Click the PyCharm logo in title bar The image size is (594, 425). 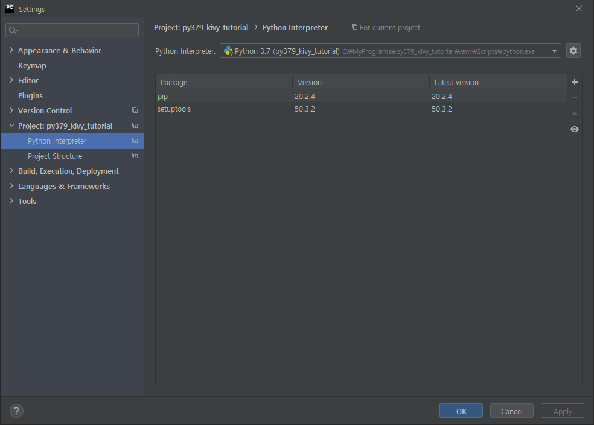pyautogui.click(x=10, y=8)
